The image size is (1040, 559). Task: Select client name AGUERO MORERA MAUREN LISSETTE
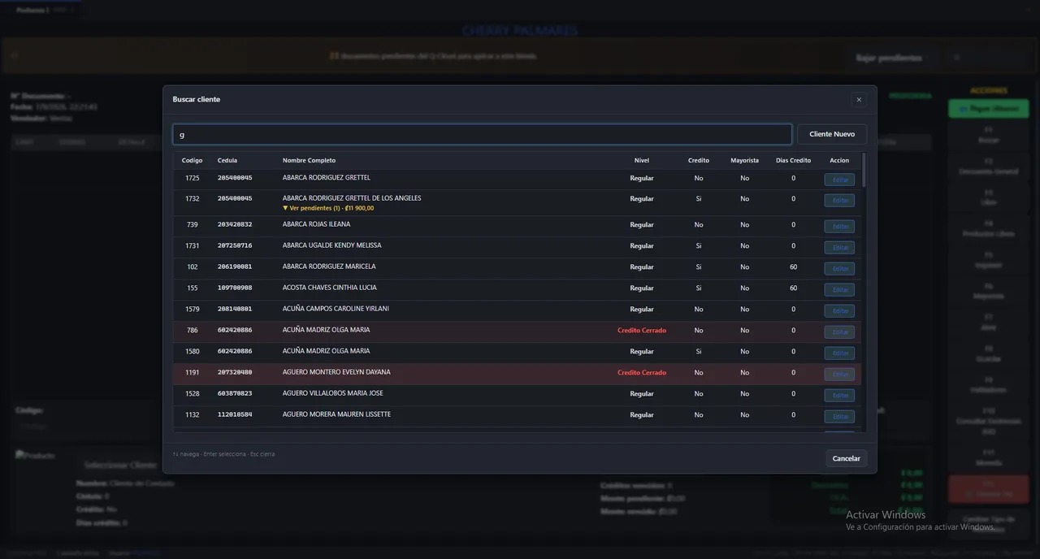point(336,414)
